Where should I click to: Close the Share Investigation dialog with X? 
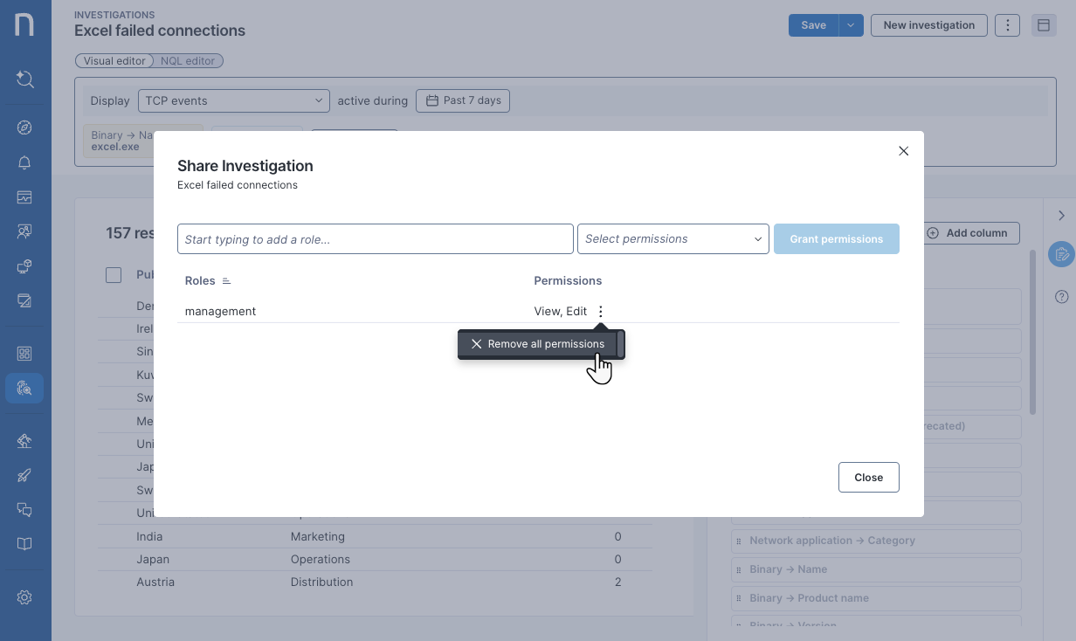click(903, 151)
